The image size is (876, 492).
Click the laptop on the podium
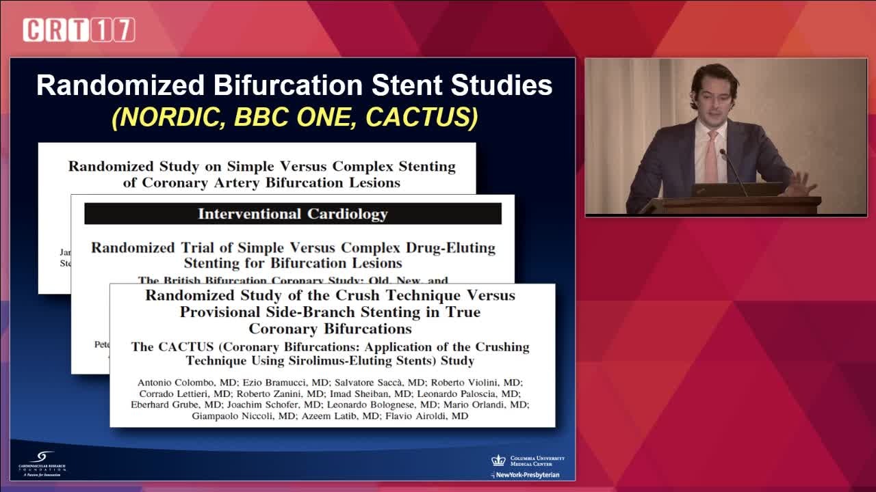tap(736, 189)
